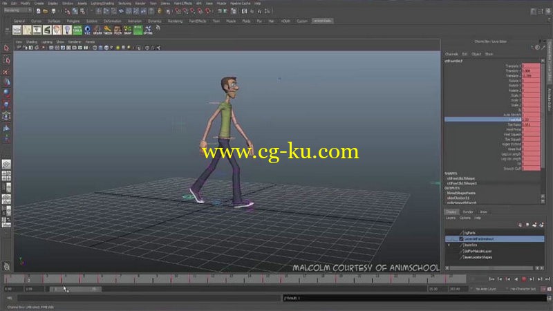Click the range slider bar handle
The image size is (553, 311).
[75, 289]
